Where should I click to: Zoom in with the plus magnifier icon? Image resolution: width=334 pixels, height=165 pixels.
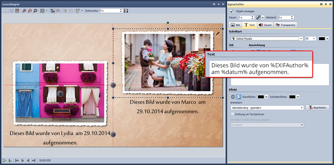point(24,11)
